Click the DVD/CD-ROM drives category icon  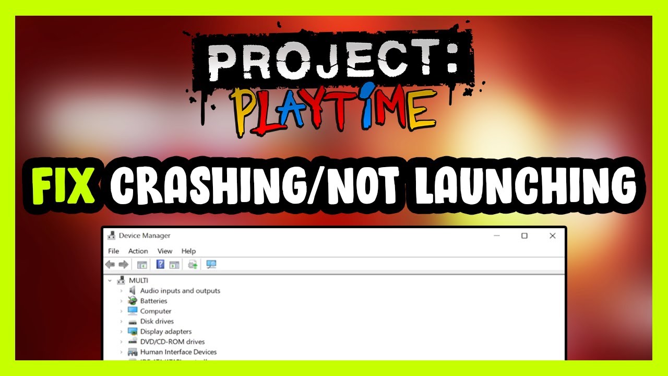(132, 342)
